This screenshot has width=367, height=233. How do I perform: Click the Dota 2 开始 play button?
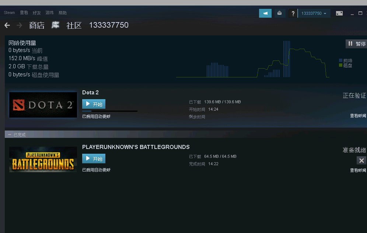94,104
